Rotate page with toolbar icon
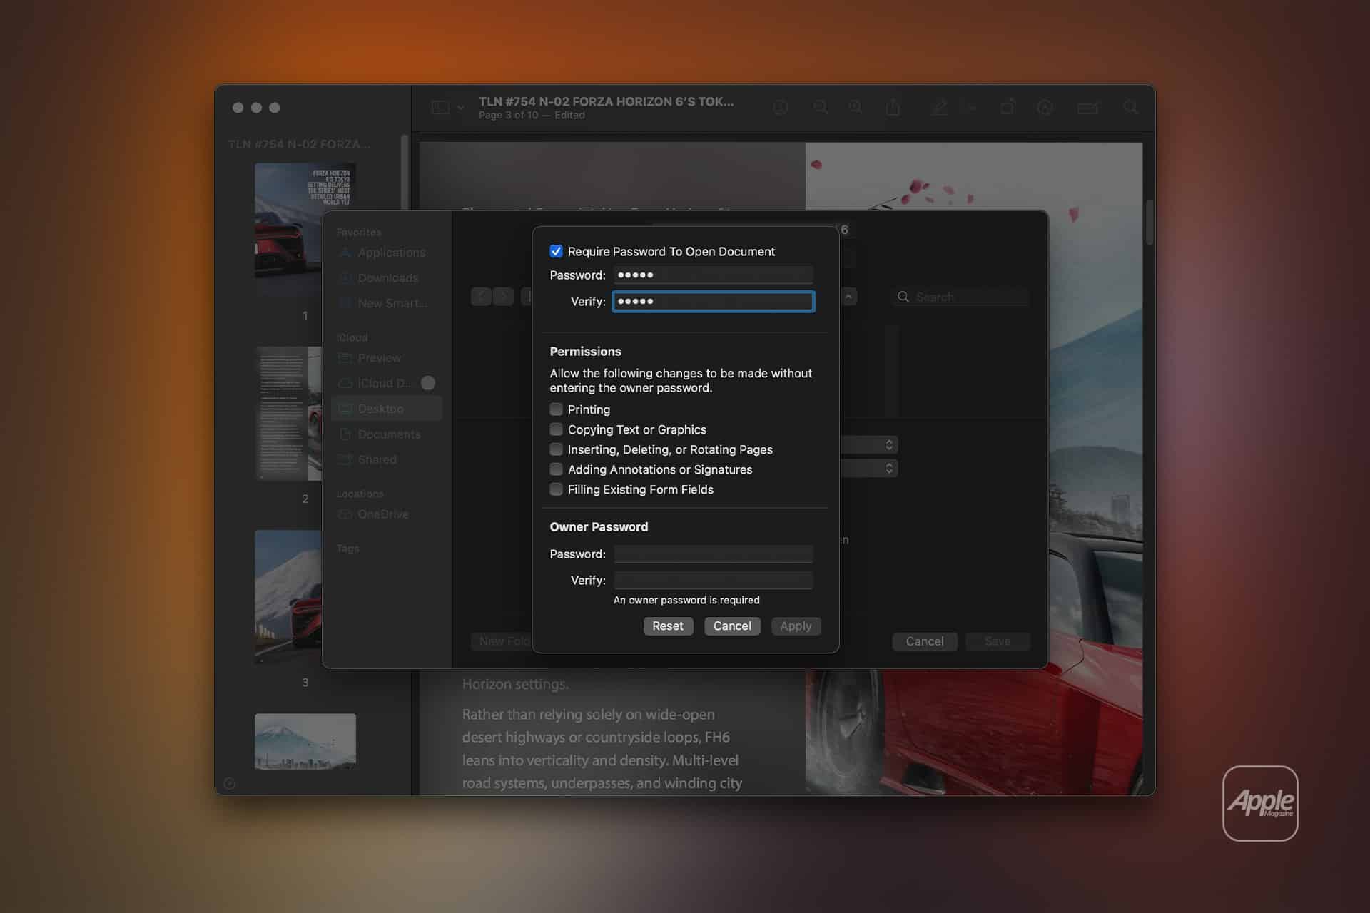Screen dimensions: 1370x913 click(x=1008, y=107)
